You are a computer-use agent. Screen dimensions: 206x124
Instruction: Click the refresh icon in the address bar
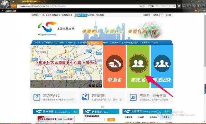point(149,6)
